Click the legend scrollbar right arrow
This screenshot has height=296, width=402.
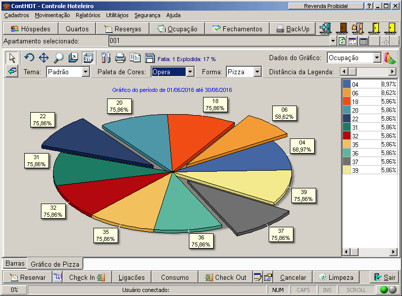[x=393, y=252]
